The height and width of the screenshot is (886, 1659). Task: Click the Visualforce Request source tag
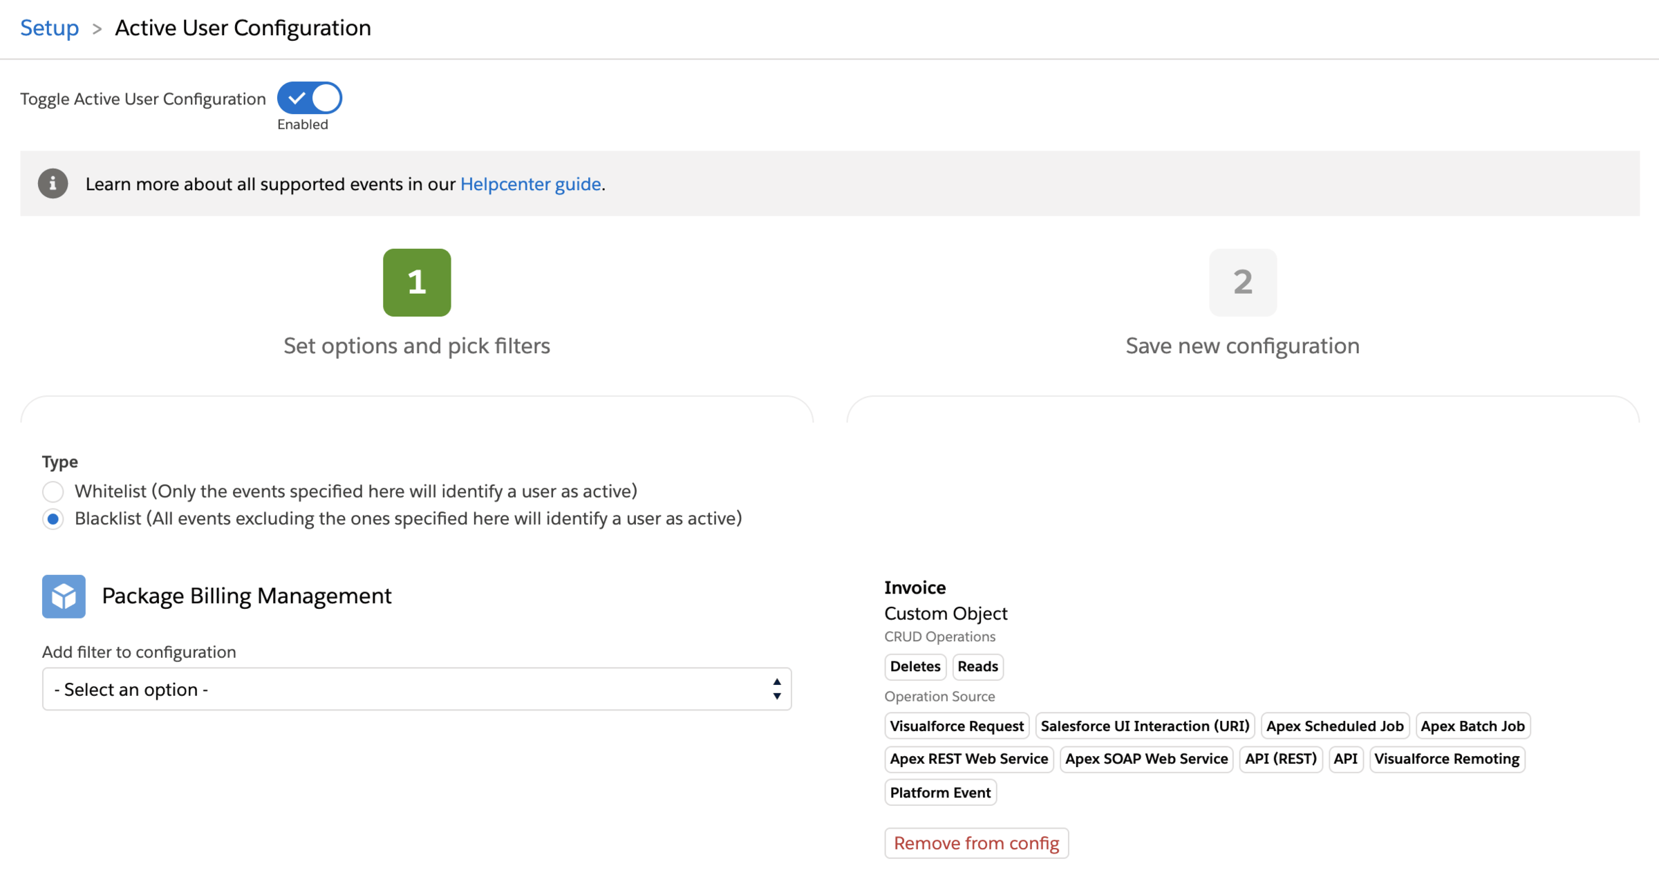point(956,726)
